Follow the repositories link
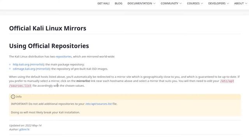Screen dimensions: 249x140 tap(63, 56)
